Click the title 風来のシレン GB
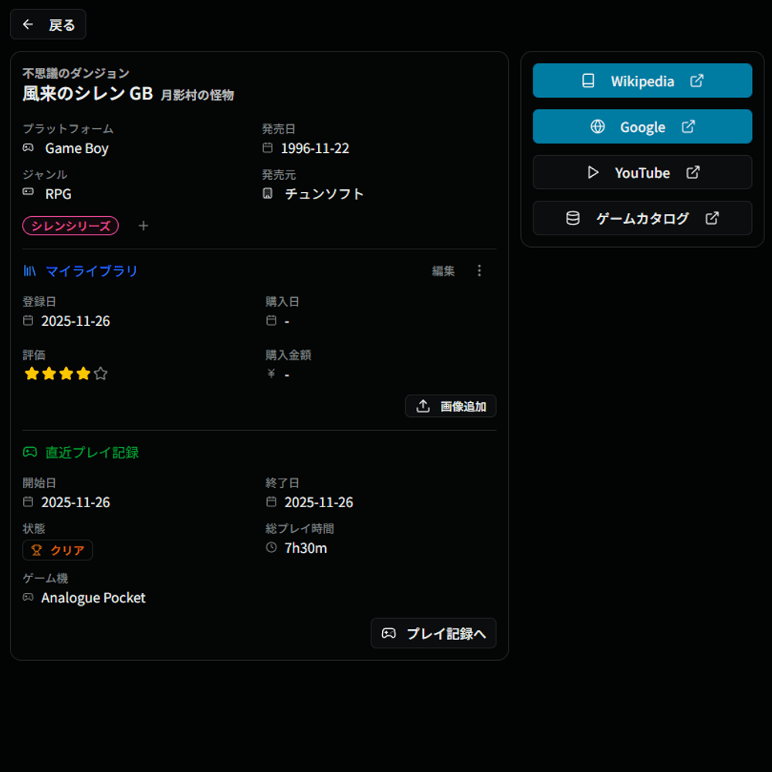Screen dimensions: 772x772 point(88,93)
